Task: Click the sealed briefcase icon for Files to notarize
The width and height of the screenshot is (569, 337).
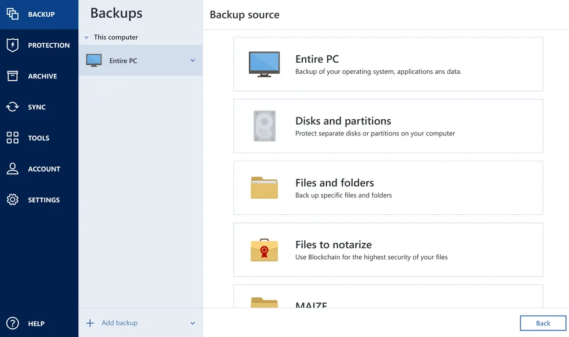Action: [x=264, y=250]
